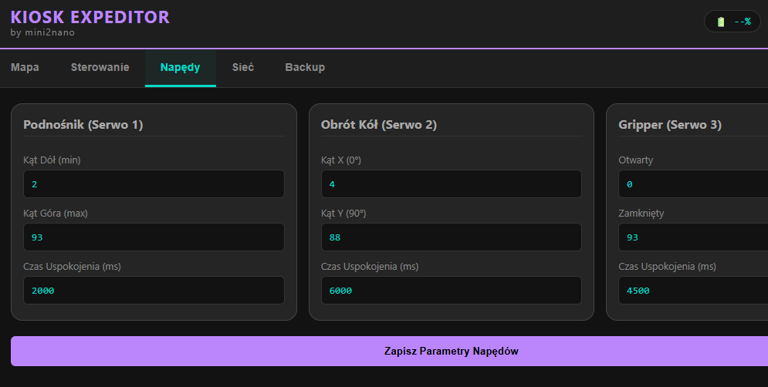Switch to the Sterowanie tab
This screenshot has width=768, height=387.
point(100,67)
